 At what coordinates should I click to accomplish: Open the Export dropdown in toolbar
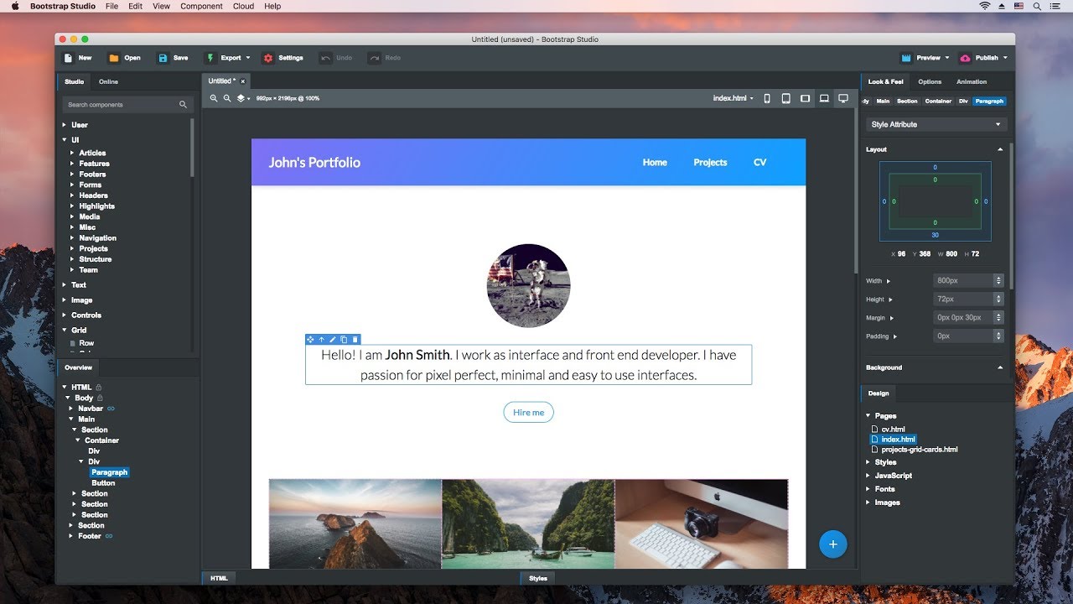228,58
